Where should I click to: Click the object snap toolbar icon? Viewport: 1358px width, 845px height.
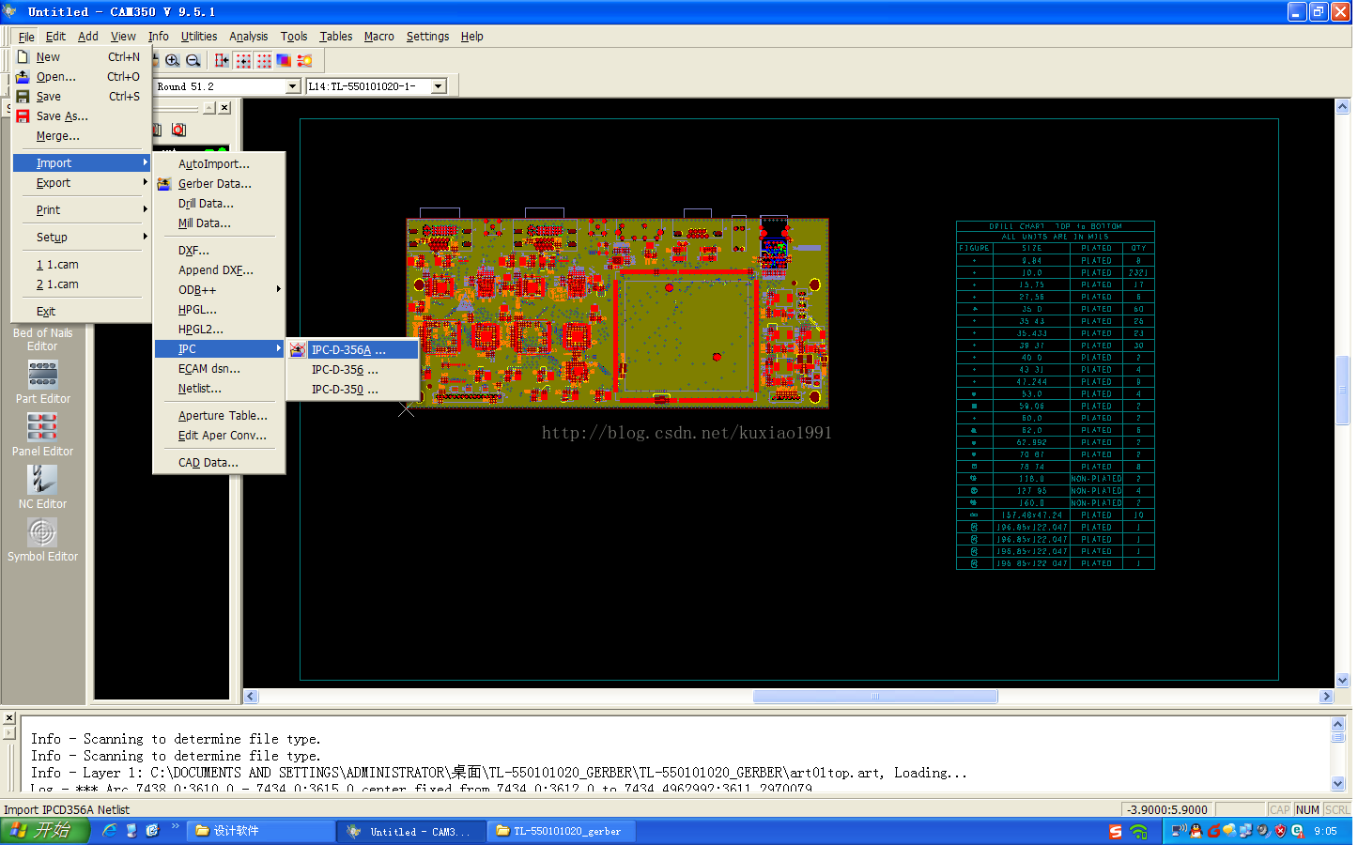click(x=223, y=60)
